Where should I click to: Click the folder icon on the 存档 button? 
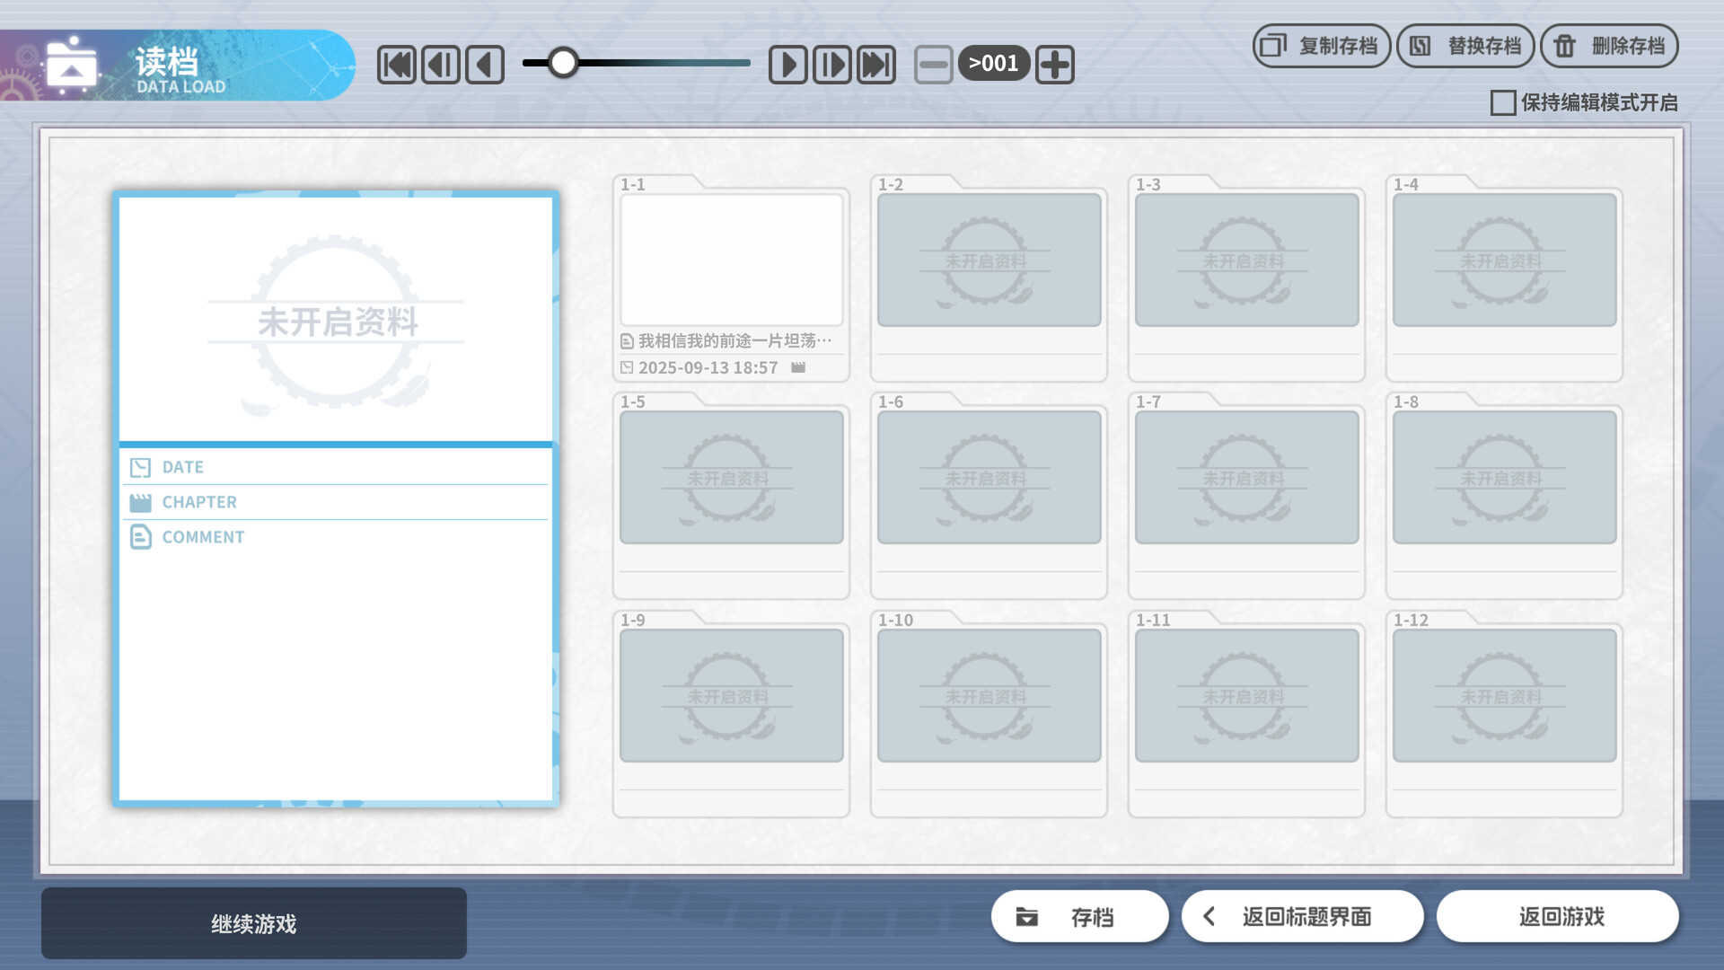[x=1026, y=917]
